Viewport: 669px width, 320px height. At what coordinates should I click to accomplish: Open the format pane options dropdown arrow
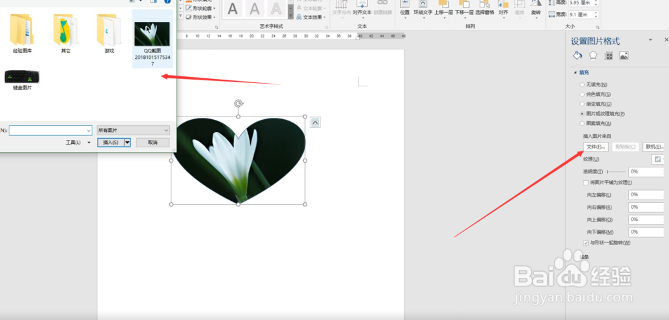pyautogui.click(x=650, y=39)
